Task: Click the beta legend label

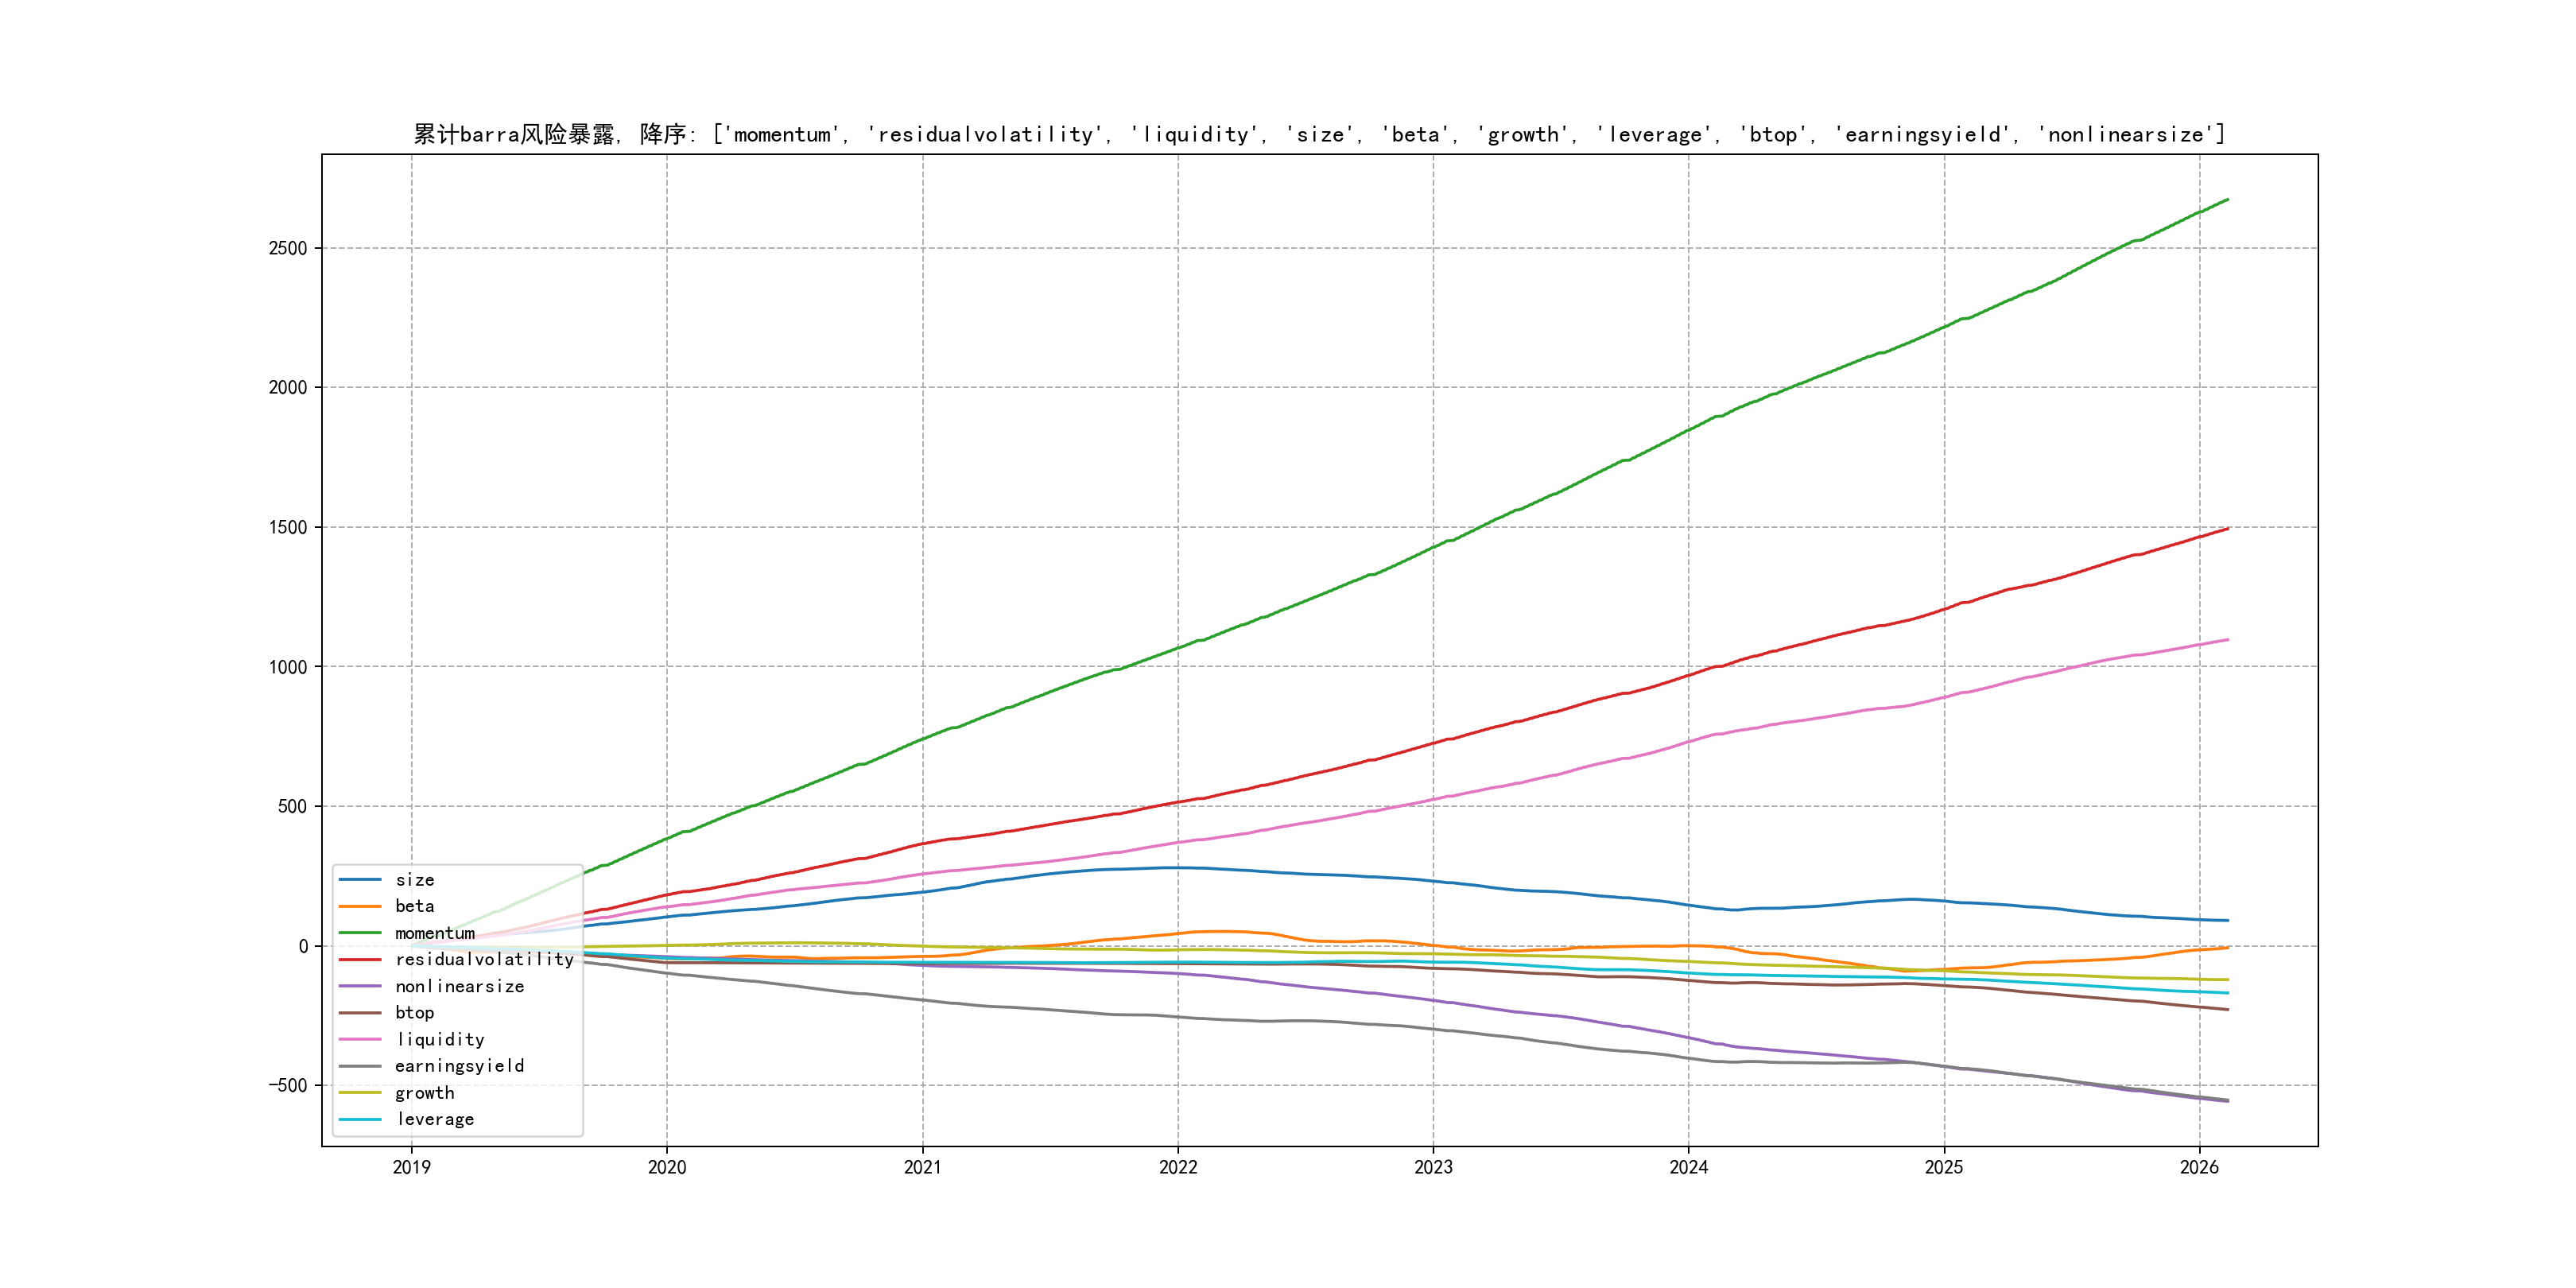Action: point(414,906)
